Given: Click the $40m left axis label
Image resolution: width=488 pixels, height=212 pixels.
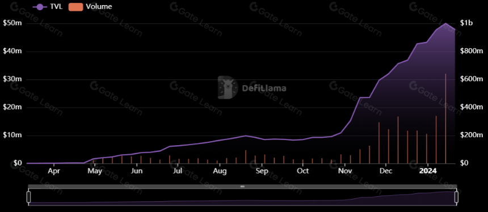Looking at the screenshot, I should pos(12,51).
